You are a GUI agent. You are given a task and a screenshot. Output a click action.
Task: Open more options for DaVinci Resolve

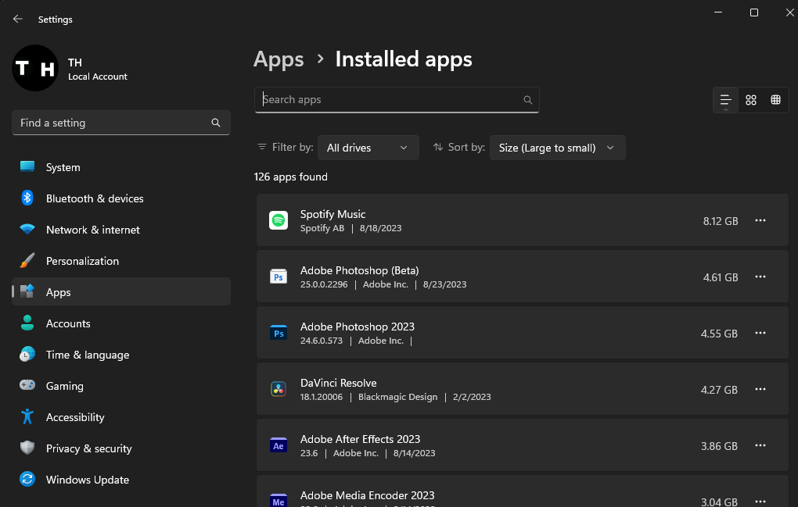click(760, 390)
